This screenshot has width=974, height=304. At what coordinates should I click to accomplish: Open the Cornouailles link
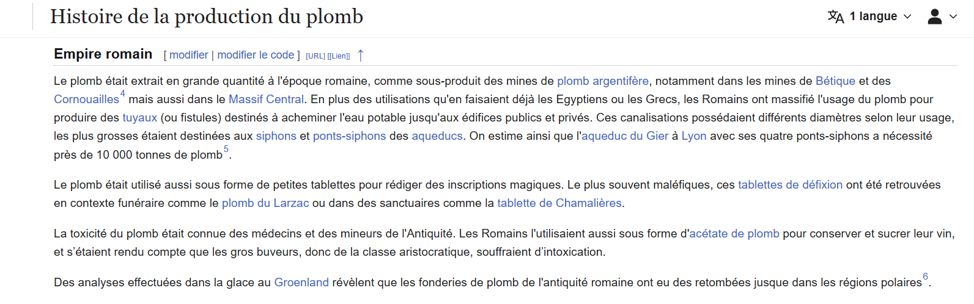(86, 100)
